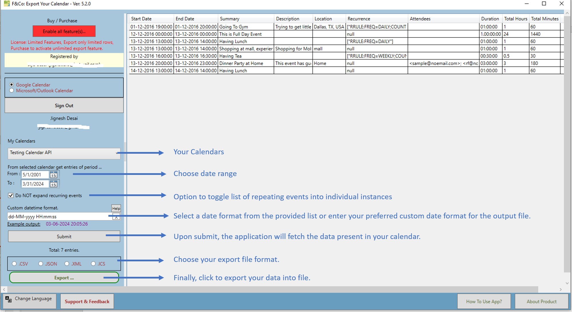Select the Microsoft/Outlook Calendar radio option

(x=12, y=90)
